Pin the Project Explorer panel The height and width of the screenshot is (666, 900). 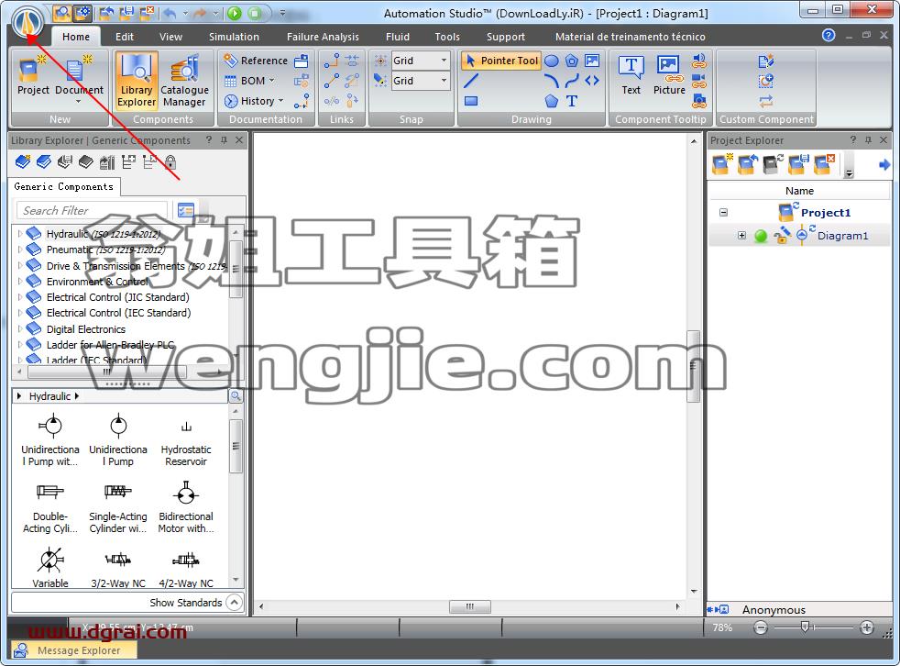point(868,139)
